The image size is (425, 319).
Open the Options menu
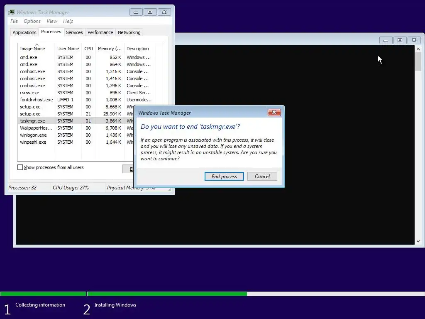pyautogui.click(x=32, y=21)
